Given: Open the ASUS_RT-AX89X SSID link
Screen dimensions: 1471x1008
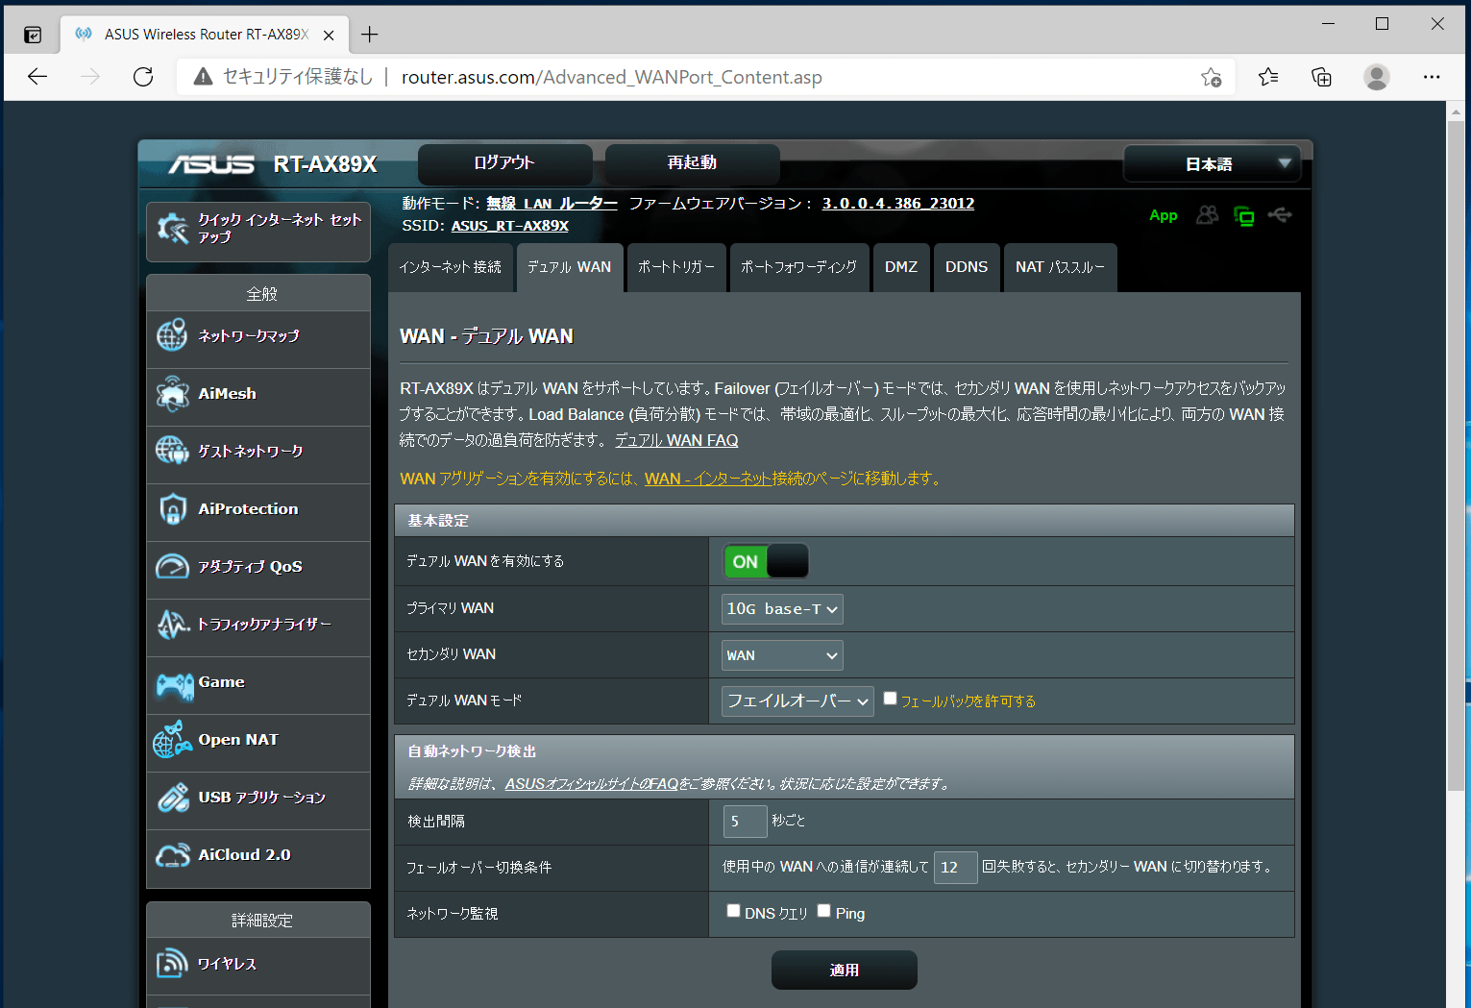Looking at the screenshot, I should [x=510, y=226].
